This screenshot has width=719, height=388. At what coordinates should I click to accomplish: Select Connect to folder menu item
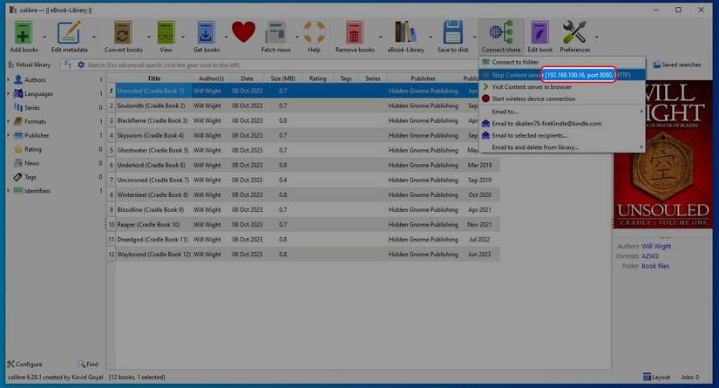pos(562,62)
